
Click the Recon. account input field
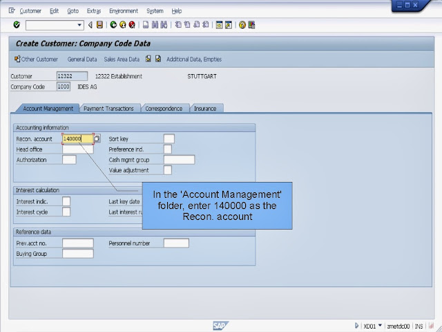(x=78, y=138)
